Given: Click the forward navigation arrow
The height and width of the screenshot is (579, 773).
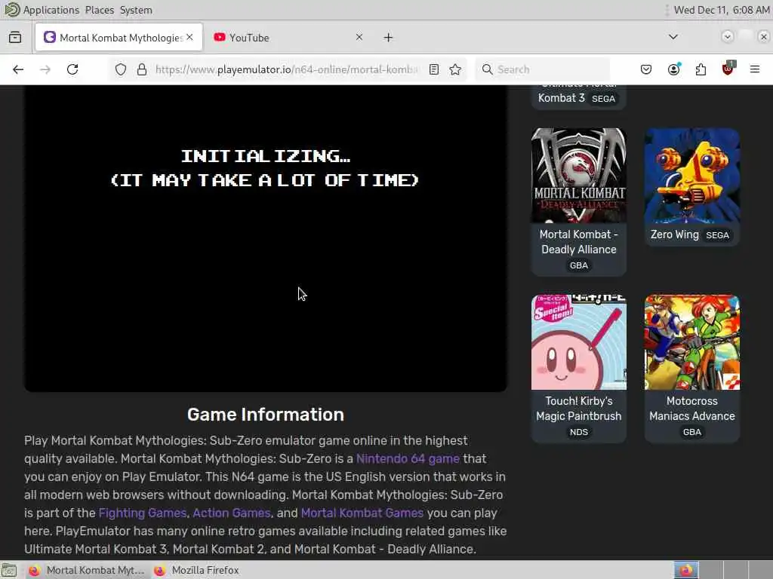Looking at the screenshot, I should [x=45, y=69].
